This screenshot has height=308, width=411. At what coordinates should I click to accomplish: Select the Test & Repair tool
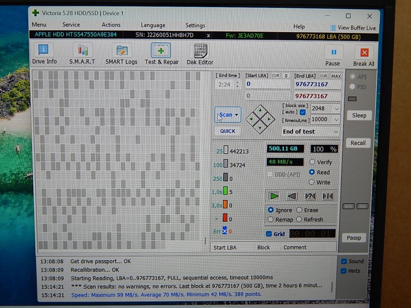161,53
